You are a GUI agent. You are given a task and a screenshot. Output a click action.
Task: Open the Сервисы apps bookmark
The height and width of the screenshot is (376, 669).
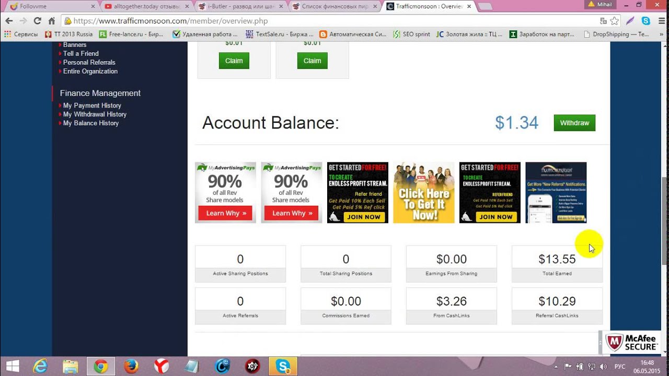click(x=21, y=34)
